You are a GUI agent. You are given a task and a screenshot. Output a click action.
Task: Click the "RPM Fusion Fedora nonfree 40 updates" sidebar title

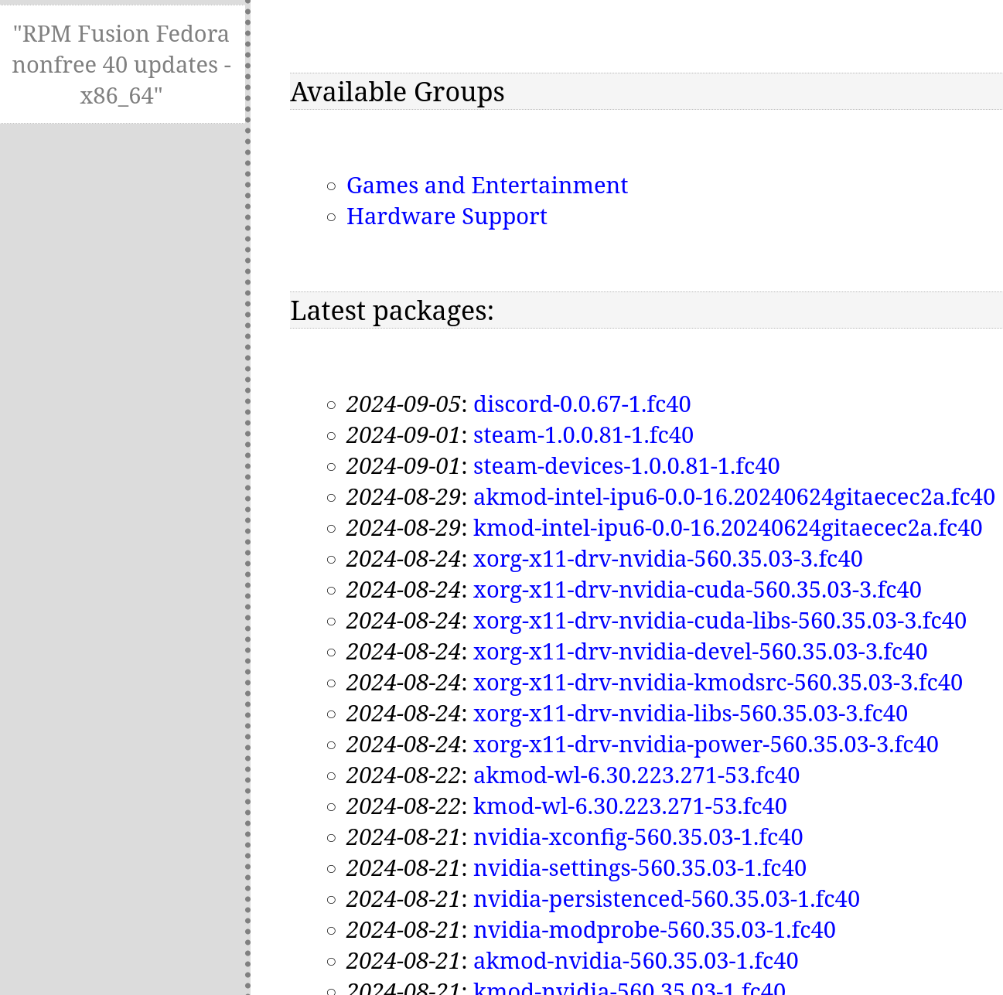click(x=121, y=65)
